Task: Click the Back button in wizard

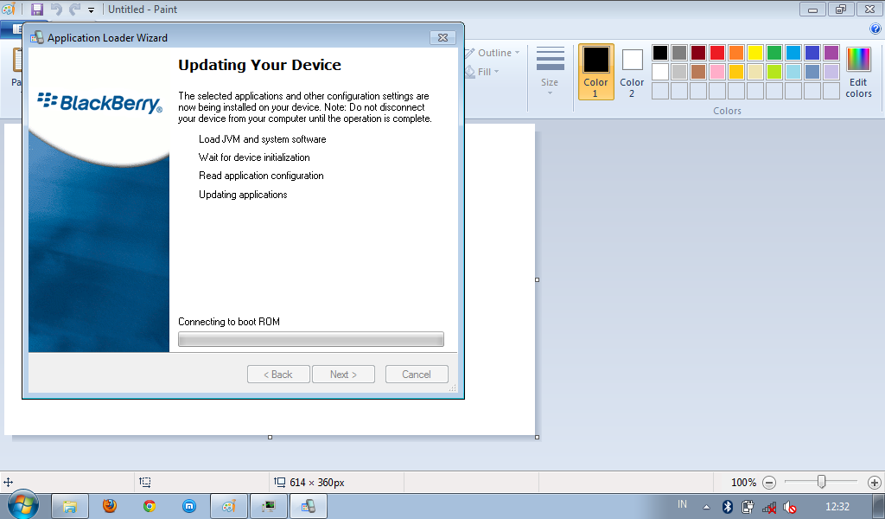Action: tap(278, 375)
